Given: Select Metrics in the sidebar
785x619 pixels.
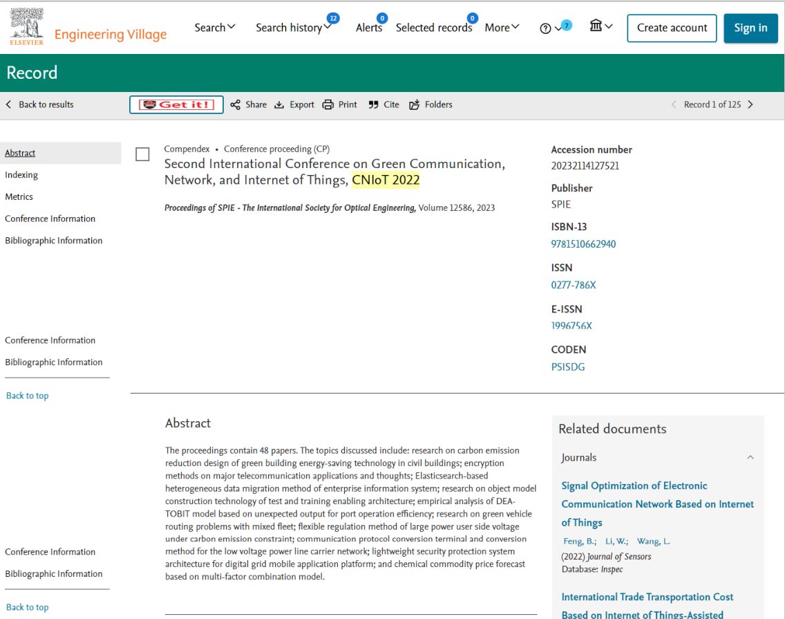Looking at the screenshot, I should pos(19,197).
